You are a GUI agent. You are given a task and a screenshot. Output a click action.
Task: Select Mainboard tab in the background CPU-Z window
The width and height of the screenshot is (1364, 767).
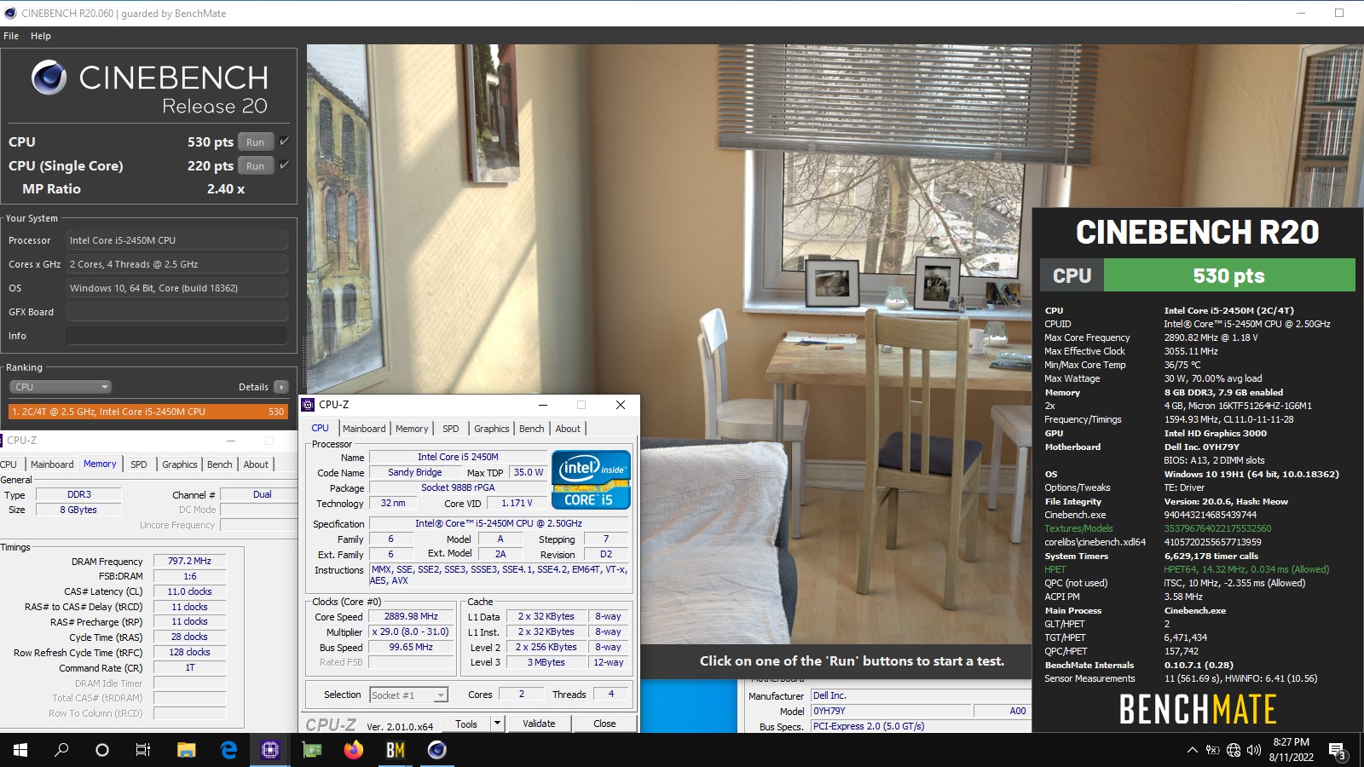pyautogui.click(x=52, y=464)
